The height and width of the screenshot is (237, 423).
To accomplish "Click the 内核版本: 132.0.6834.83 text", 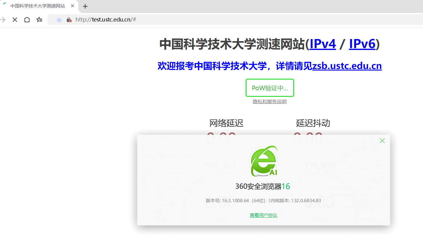I will tap(296, 201).
